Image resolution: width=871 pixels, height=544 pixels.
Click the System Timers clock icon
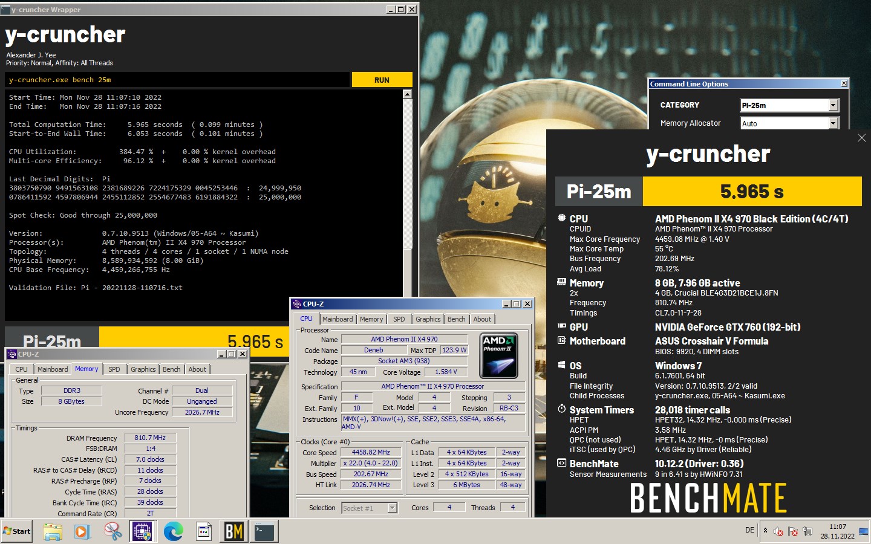click(562, 409)
